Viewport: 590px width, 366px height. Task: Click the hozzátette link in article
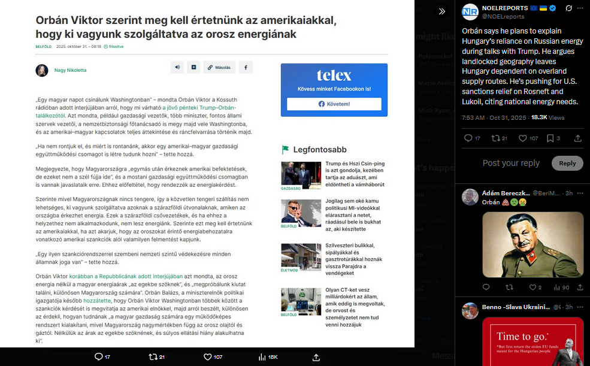click(97, 301)
